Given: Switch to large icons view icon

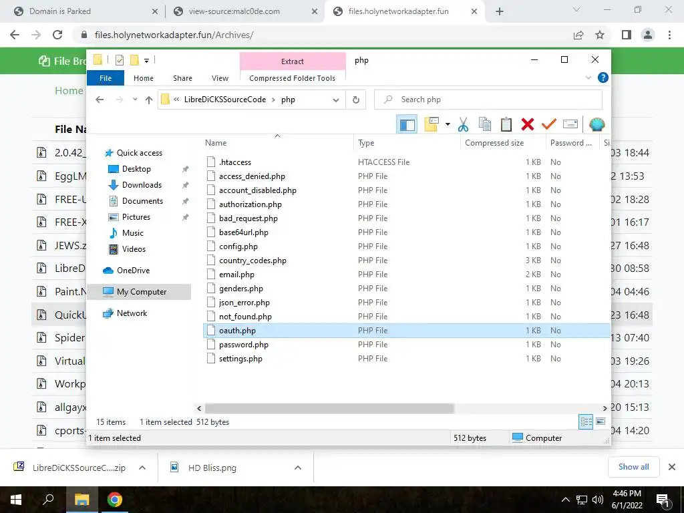Looking at the screenshot, I should tap(601, 421).
